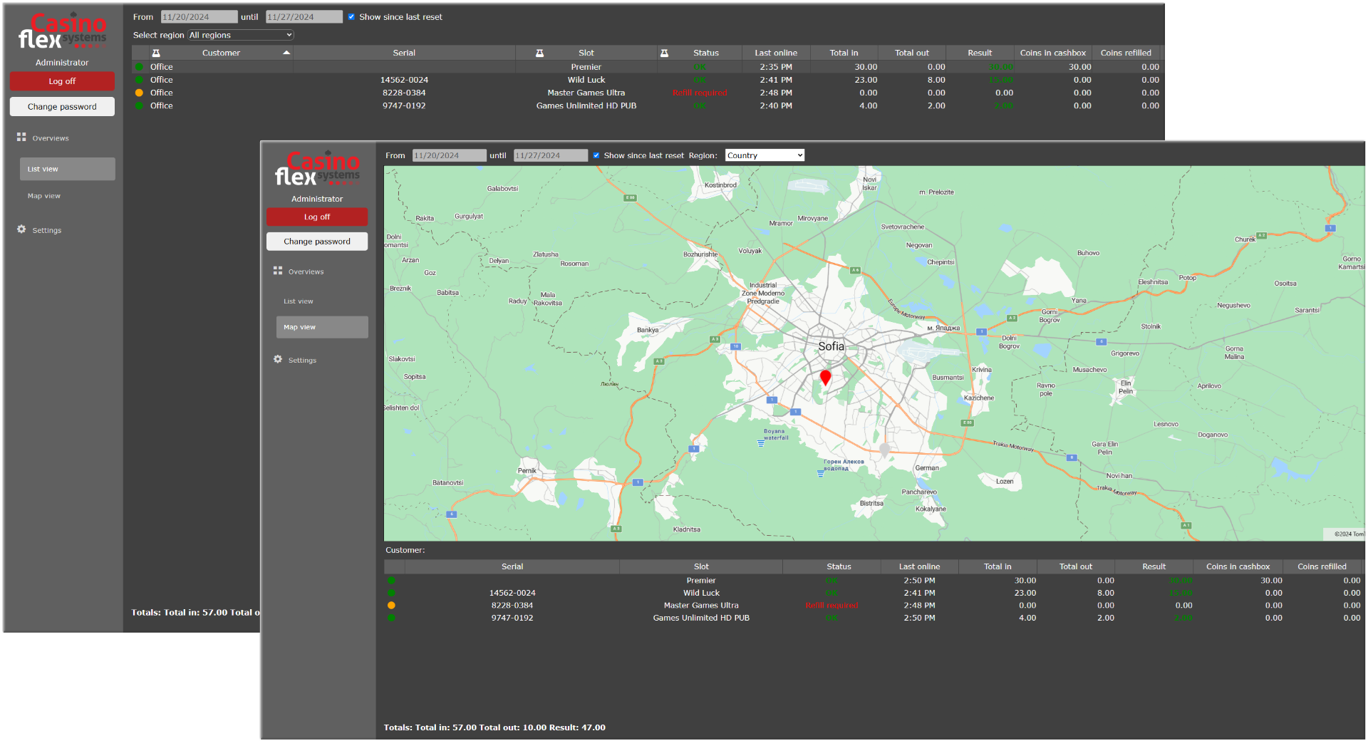Viewport: 1368px width, 741px height.
Task: Click the gear icon next to Settings in map window
Action: pos(278,359)
